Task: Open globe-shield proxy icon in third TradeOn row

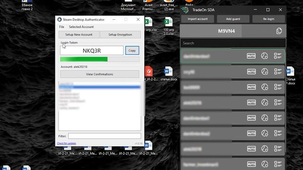Action: [x=265, y=87]
